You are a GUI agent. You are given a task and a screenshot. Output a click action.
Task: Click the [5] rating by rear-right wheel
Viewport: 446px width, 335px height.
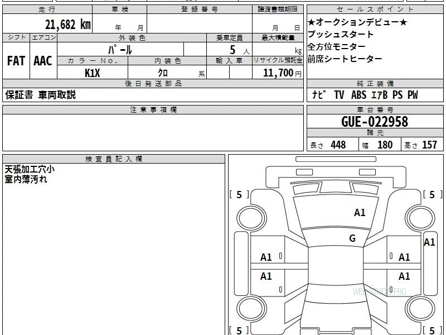433,330
